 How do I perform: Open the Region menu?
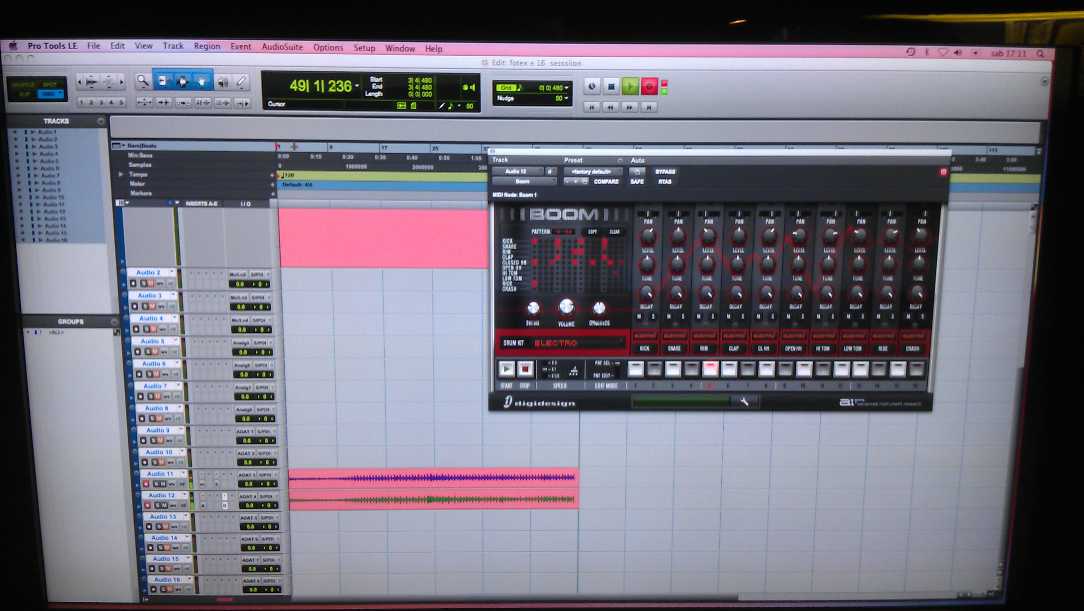click(x=207, y=46)
